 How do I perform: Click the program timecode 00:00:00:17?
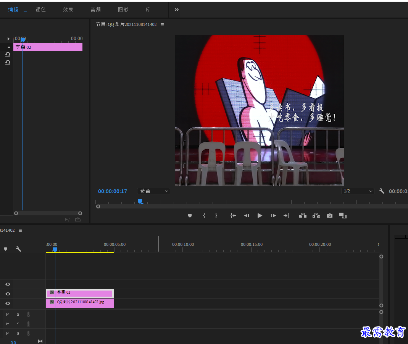point(113,191)
